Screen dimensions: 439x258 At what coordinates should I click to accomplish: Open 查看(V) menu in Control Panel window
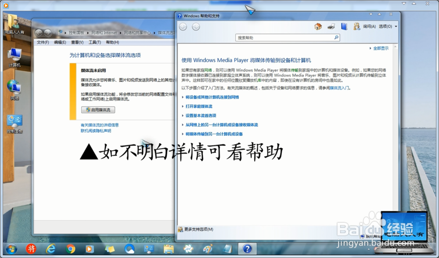click(x=77, y=42)
